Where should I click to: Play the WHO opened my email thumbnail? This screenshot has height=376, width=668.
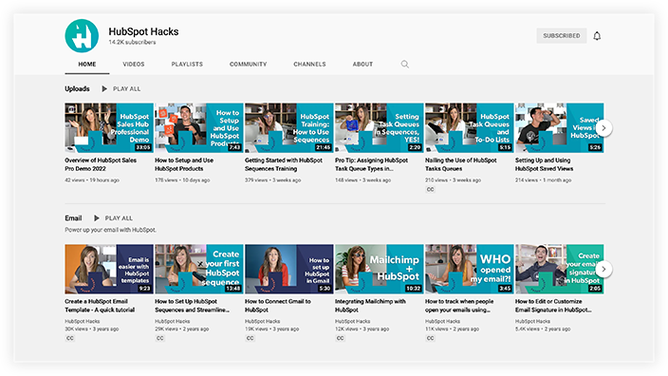point(470,269)
